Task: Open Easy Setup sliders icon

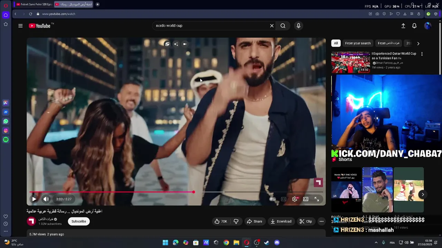Action: (x=412, y=14)
